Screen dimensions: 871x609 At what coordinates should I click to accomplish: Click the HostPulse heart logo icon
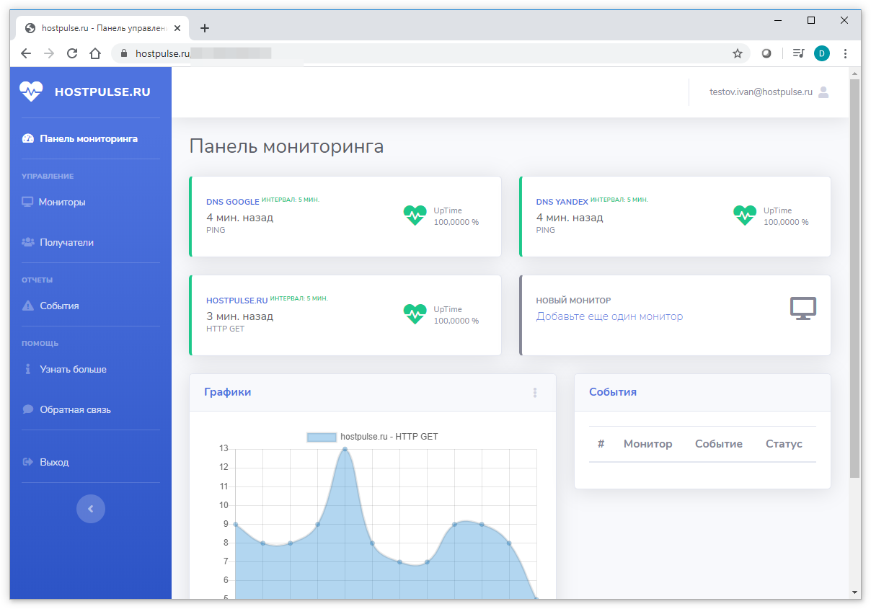(x=31, y=92)
